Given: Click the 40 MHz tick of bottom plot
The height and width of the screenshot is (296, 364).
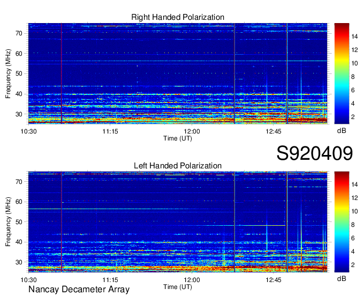Looking at the screenshot, I should coord(19,242).
